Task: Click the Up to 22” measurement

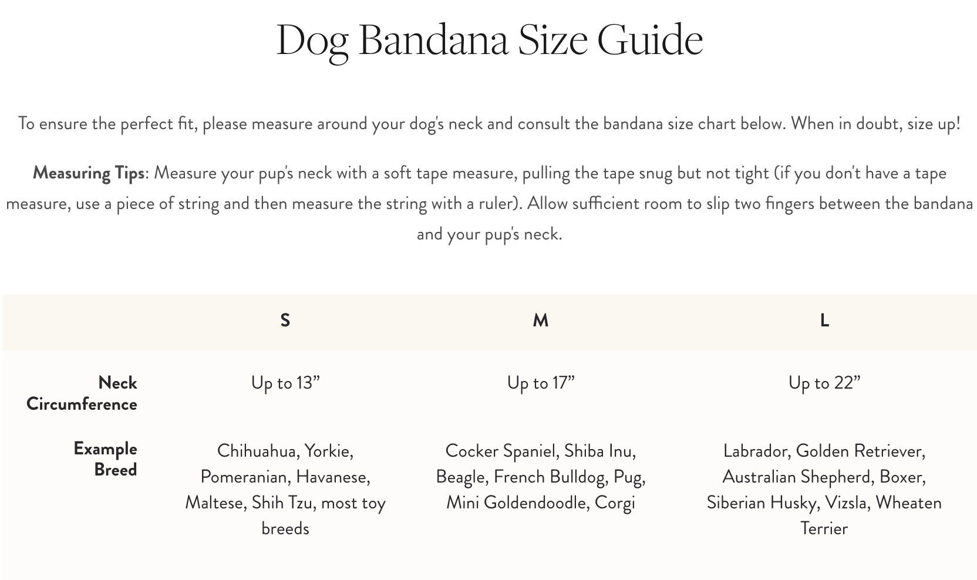Action: click(x=824, y=383)
